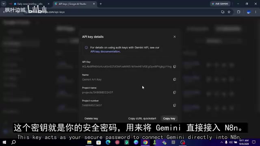Screen dimensions: 260x146
Task: Click the microphone tray icon
Action: tap(226, 142)
